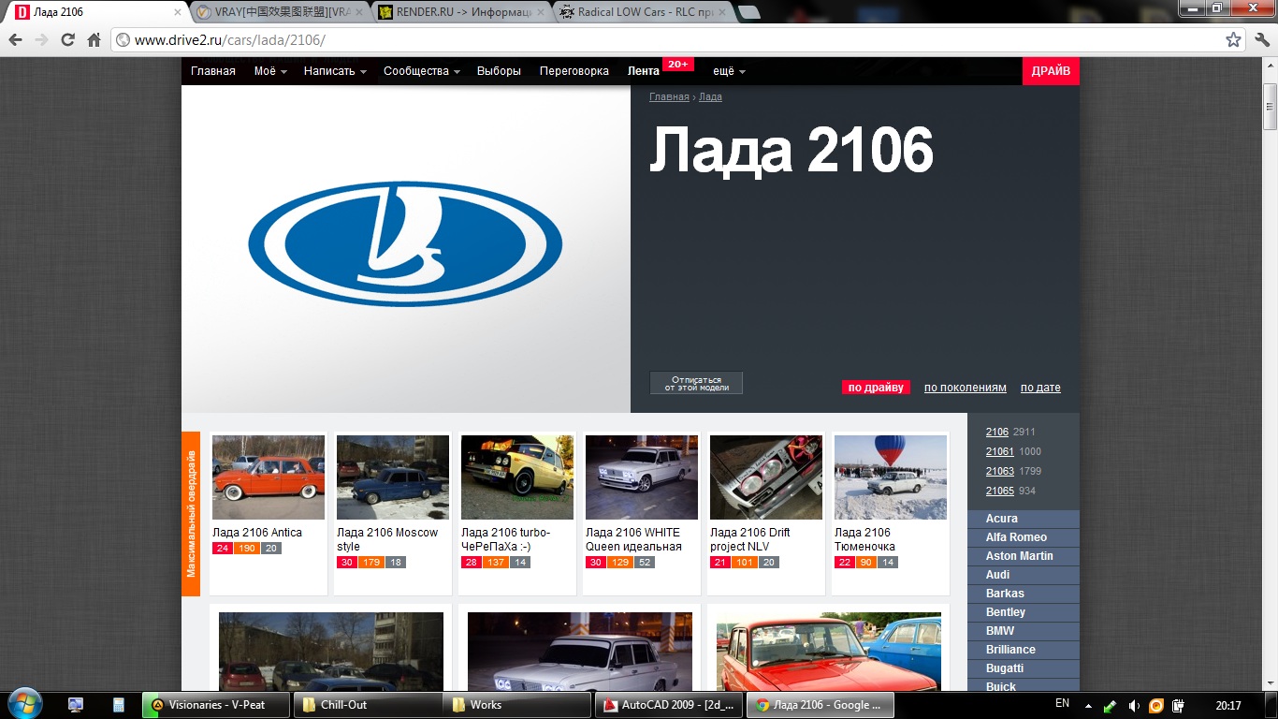The height and width of the screenshot is (719, 1278).
Task: Open Лада 2106 Antica thumbnail
Action: (269, 477)
